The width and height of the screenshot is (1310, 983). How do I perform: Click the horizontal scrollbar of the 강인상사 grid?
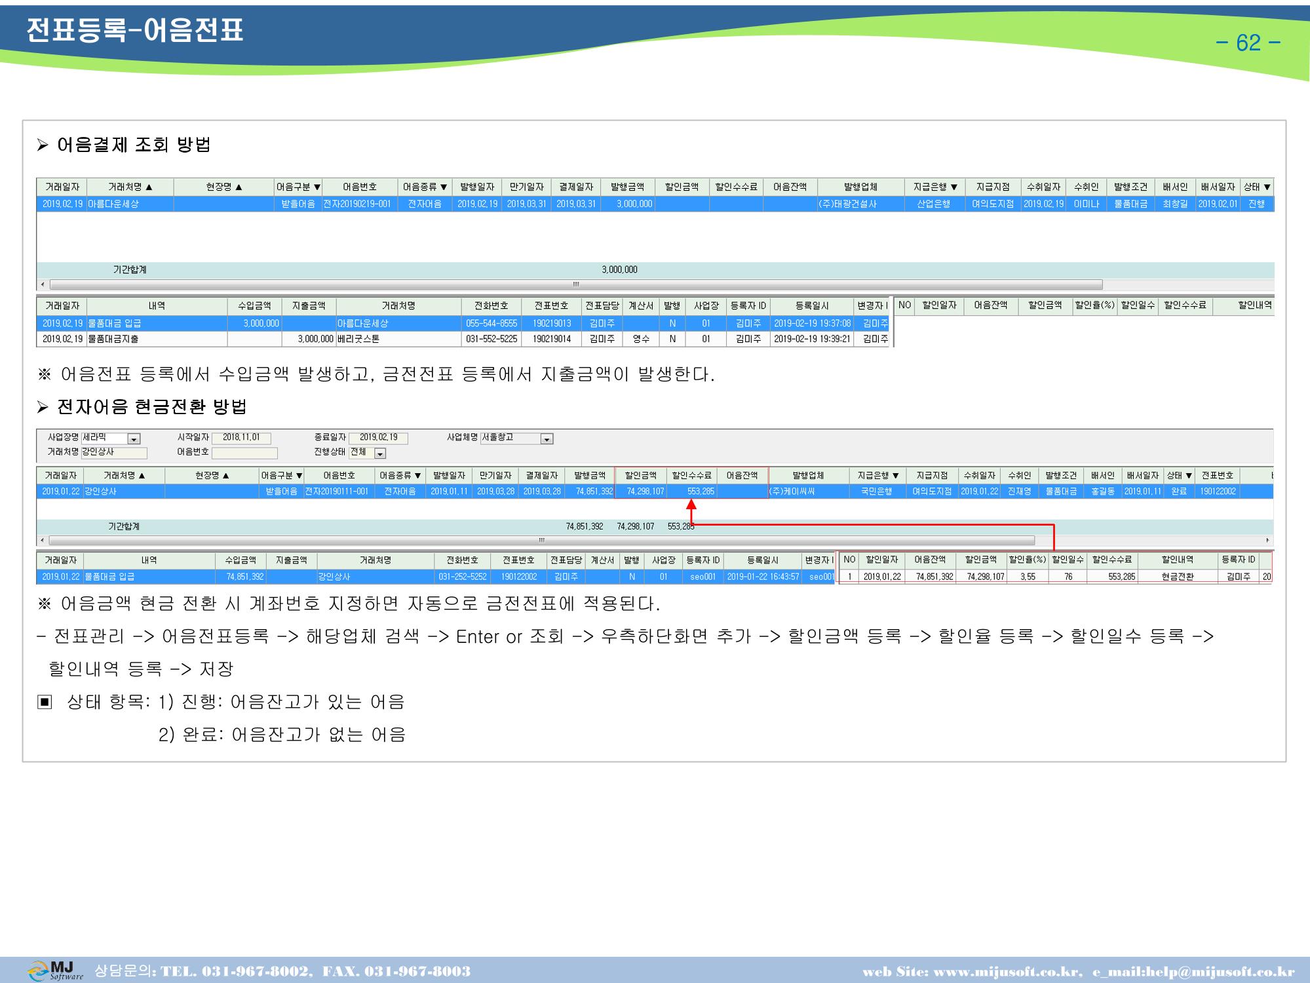click(x=542, y=541)
